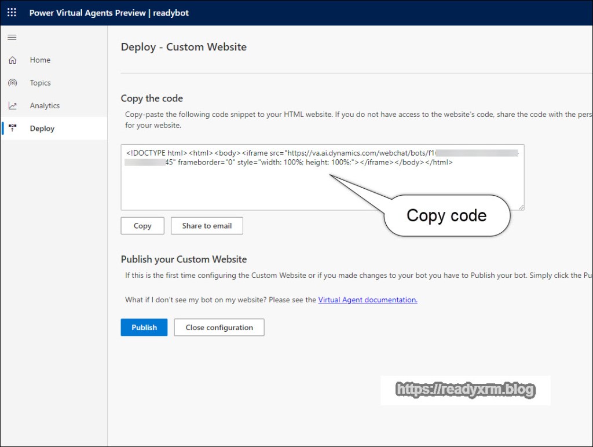This screenshot has width=593, height=447.
Task: Open the Virtual Agent documentation link
Action: coord(368,300)
